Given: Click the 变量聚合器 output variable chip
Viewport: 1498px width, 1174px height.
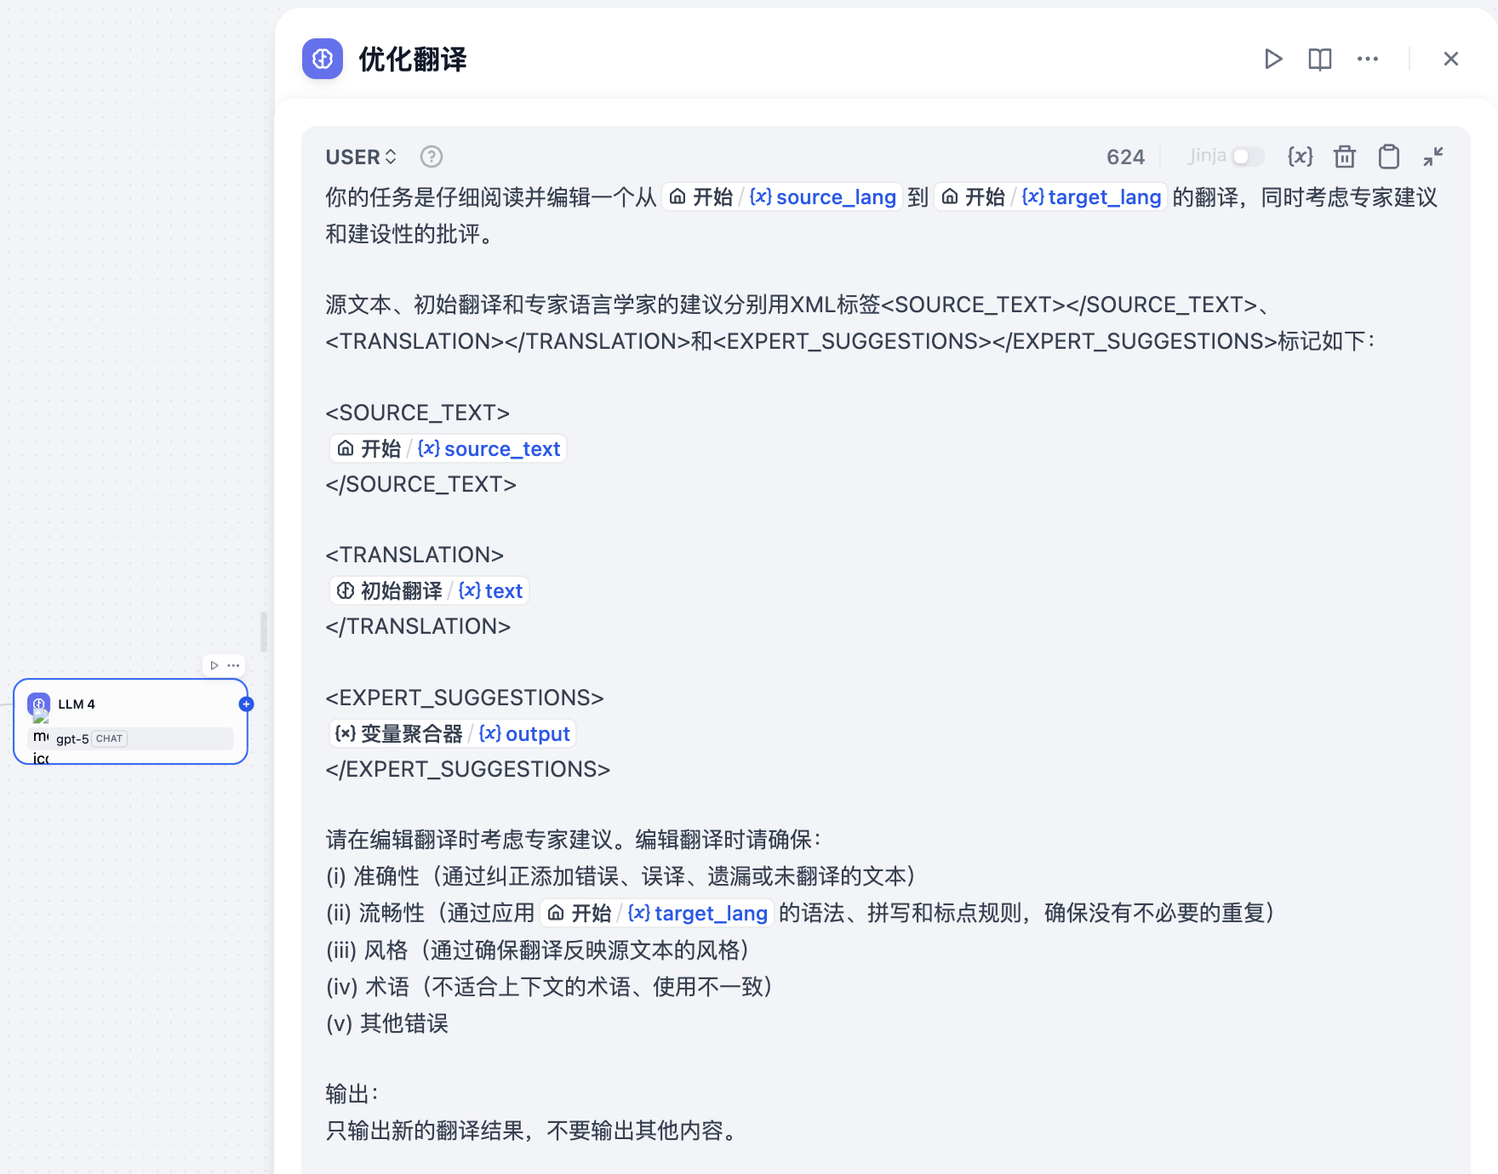Looking at the screenshot, I should [x=453, y=733].
